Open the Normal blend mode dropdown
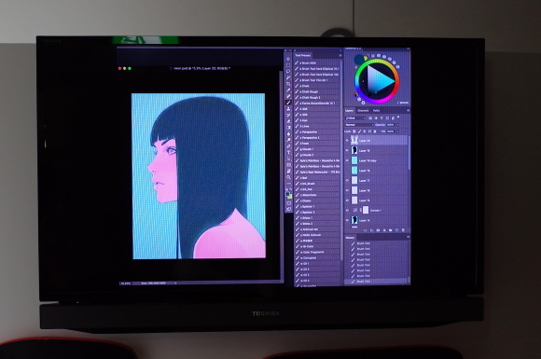 click(359, 125)
